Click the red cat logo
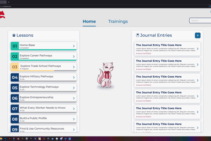Screen dimensions: 211x141 [2, 15]
